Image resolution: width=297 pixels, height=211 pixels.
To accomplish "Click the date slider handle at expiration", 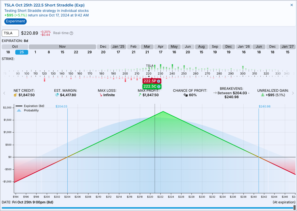I will 294,207.
